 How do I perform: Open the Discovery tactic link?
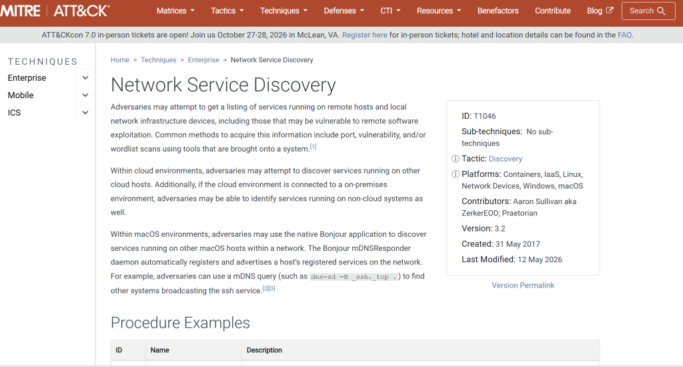point(506,159)
